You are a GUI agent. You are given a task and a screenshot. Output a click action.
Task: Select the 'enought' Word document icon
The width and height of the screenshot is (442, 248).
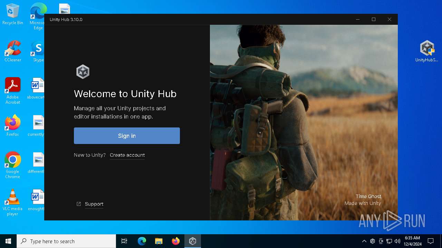point(37,200)
